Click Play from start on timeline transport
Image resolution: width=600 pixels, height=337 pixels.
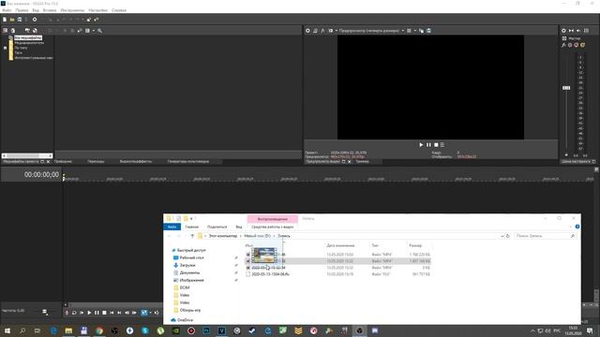[82, 313]
